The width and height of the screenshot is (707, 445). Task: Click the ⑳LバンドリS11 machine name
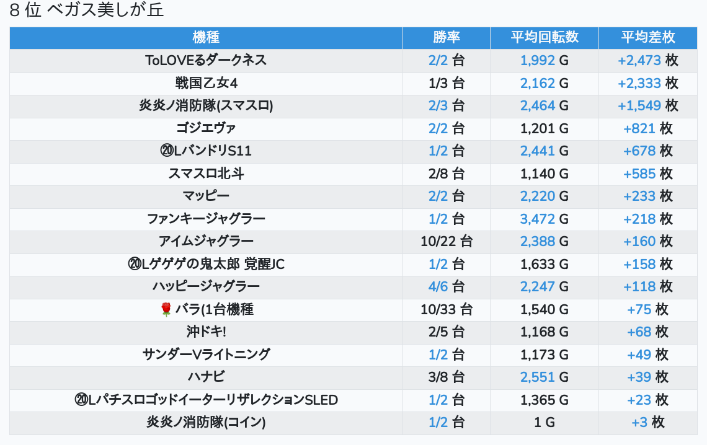[206, 151]
